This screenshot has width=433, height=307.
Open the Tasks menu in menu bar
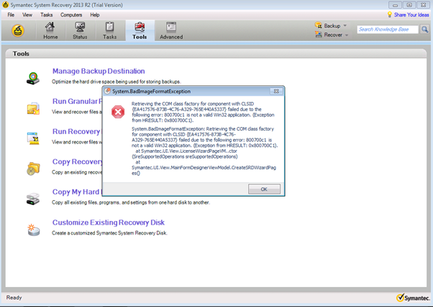coord(46,15)
